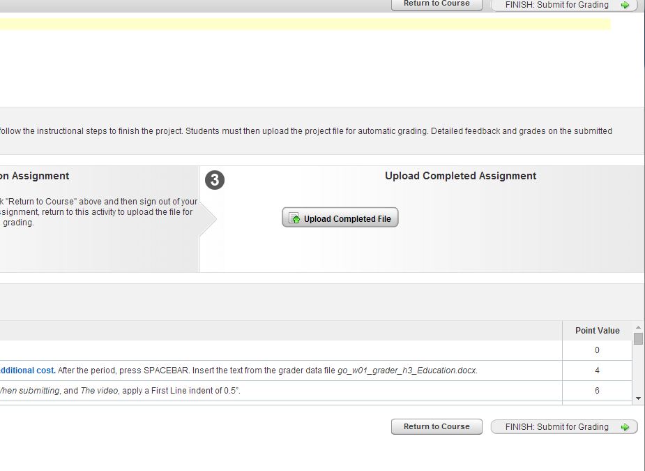This screenshot has height=471, width=645.
Task: Click the green upload icon on Upload Completed File
Action: click(x=295, y=219)
